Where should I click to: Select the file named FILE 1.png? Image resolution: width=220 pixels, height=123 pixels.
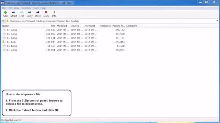tap(11, 30)
